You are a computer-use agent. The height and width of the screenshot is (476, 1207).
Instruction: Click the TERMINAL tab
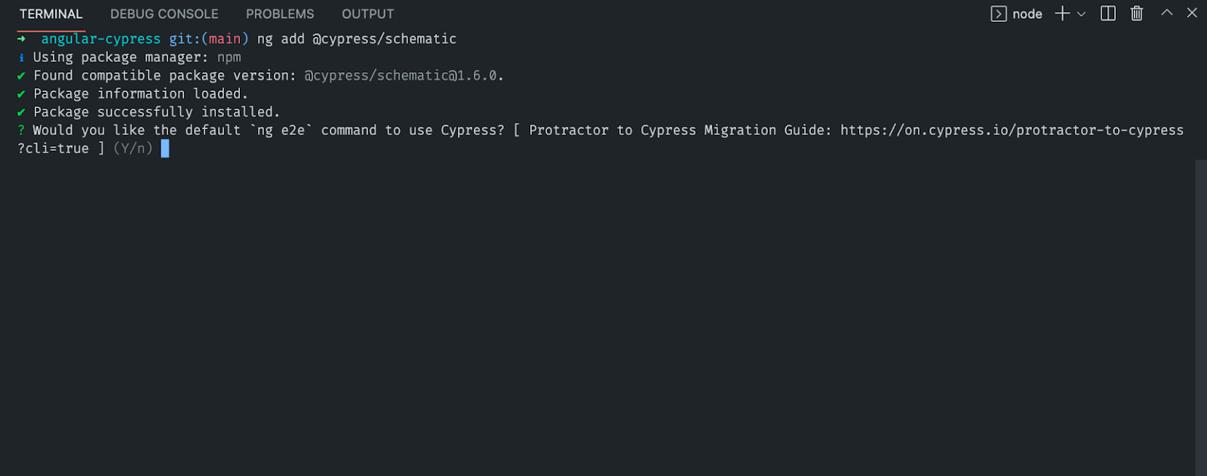pyautogui.click(x=51, y=14)
